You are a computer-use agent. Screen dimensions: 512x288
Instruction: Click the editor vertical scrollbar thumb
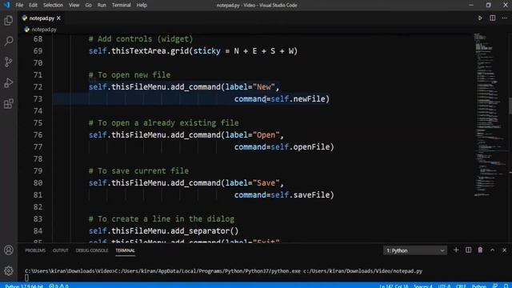[510, 106]
